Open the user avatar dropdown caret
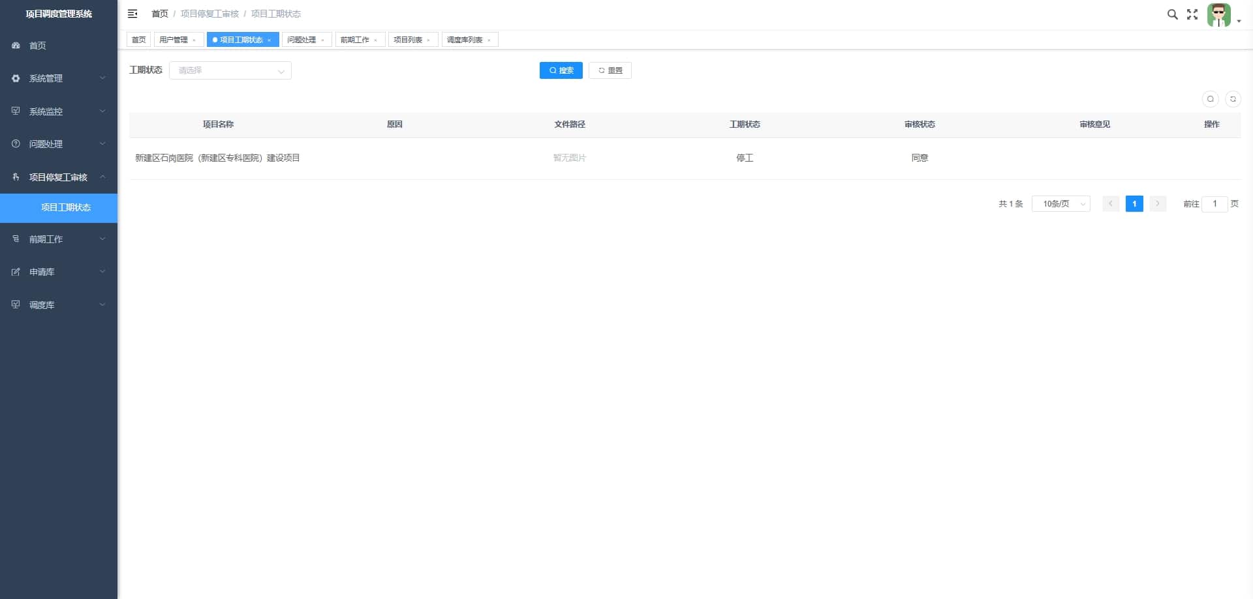1253x599 pixels. [1239, 22]
